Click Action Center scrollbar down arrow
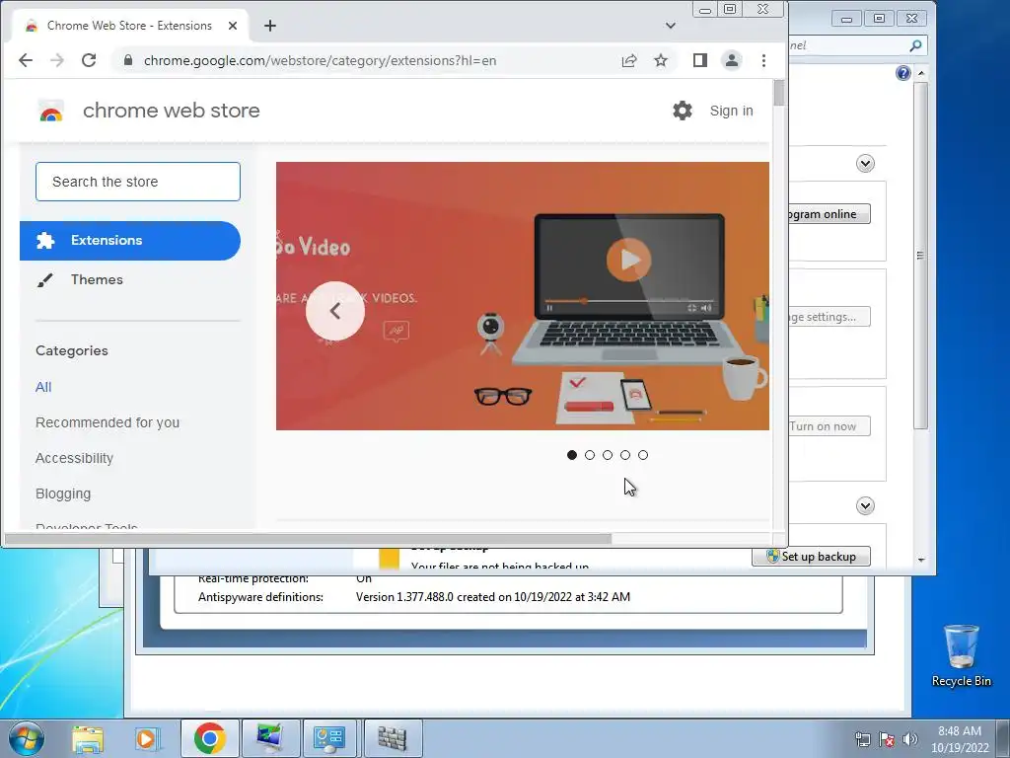Screen dimensions: 1010x758 (x=921, y=561)
